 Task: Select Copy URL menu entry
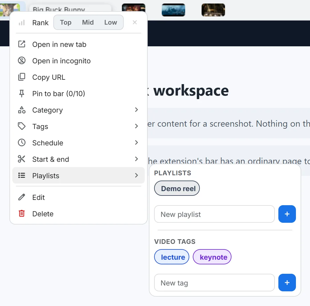click(79, 77)
